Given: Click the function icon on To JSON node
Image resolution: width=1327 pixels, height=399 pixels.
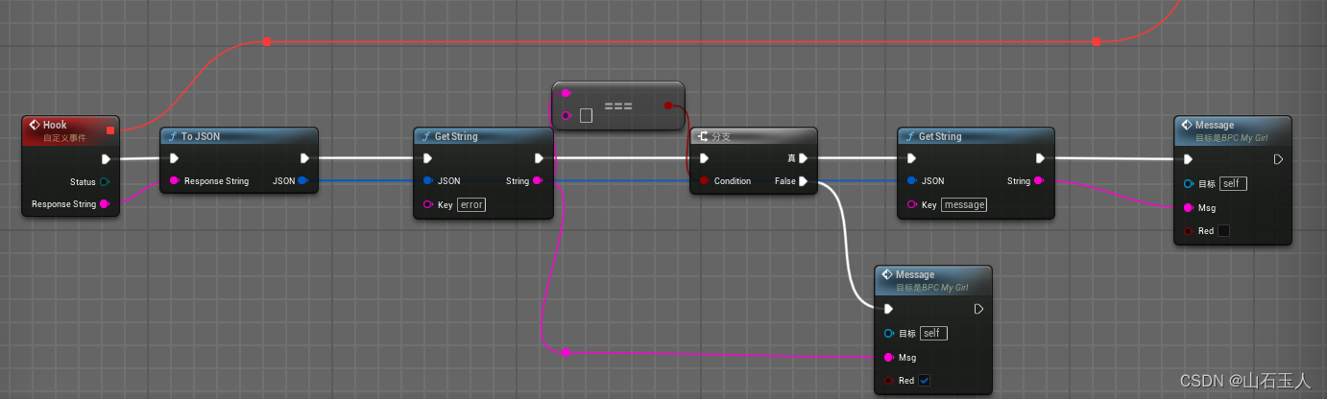Looking at the screenshot, I should (x=172, y=136).
